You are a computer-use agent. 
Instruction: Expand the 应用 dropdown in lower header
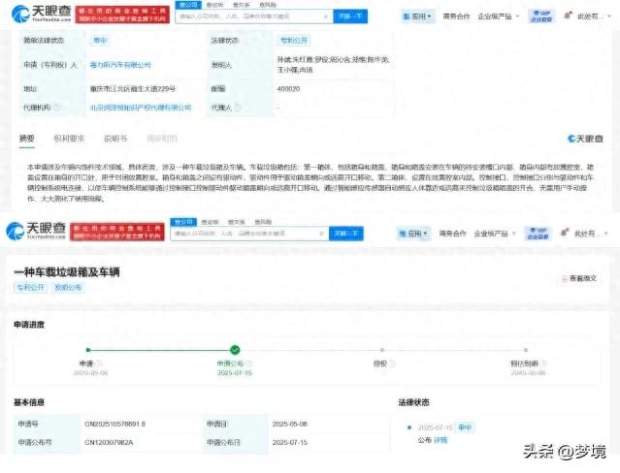click(x=413, y=234)
